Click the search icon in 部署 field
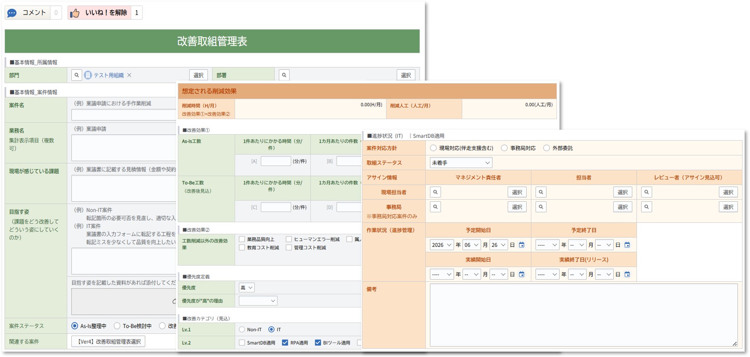 click(284, 75)
